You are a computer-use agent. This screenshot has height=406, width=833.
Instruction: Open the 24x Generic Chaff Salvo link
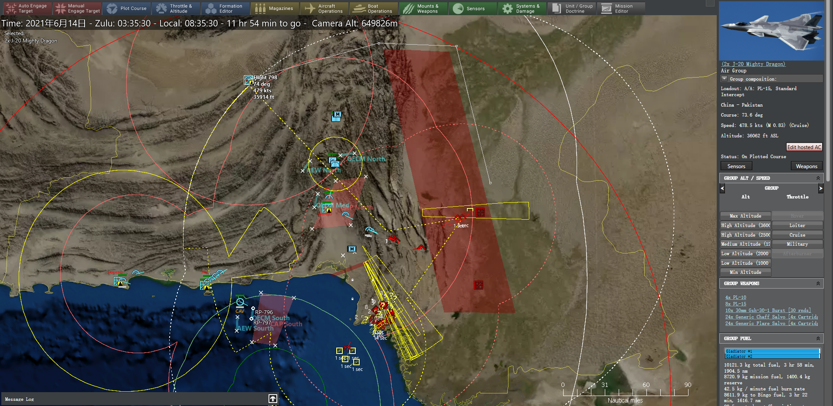click(x=771, y=317)
